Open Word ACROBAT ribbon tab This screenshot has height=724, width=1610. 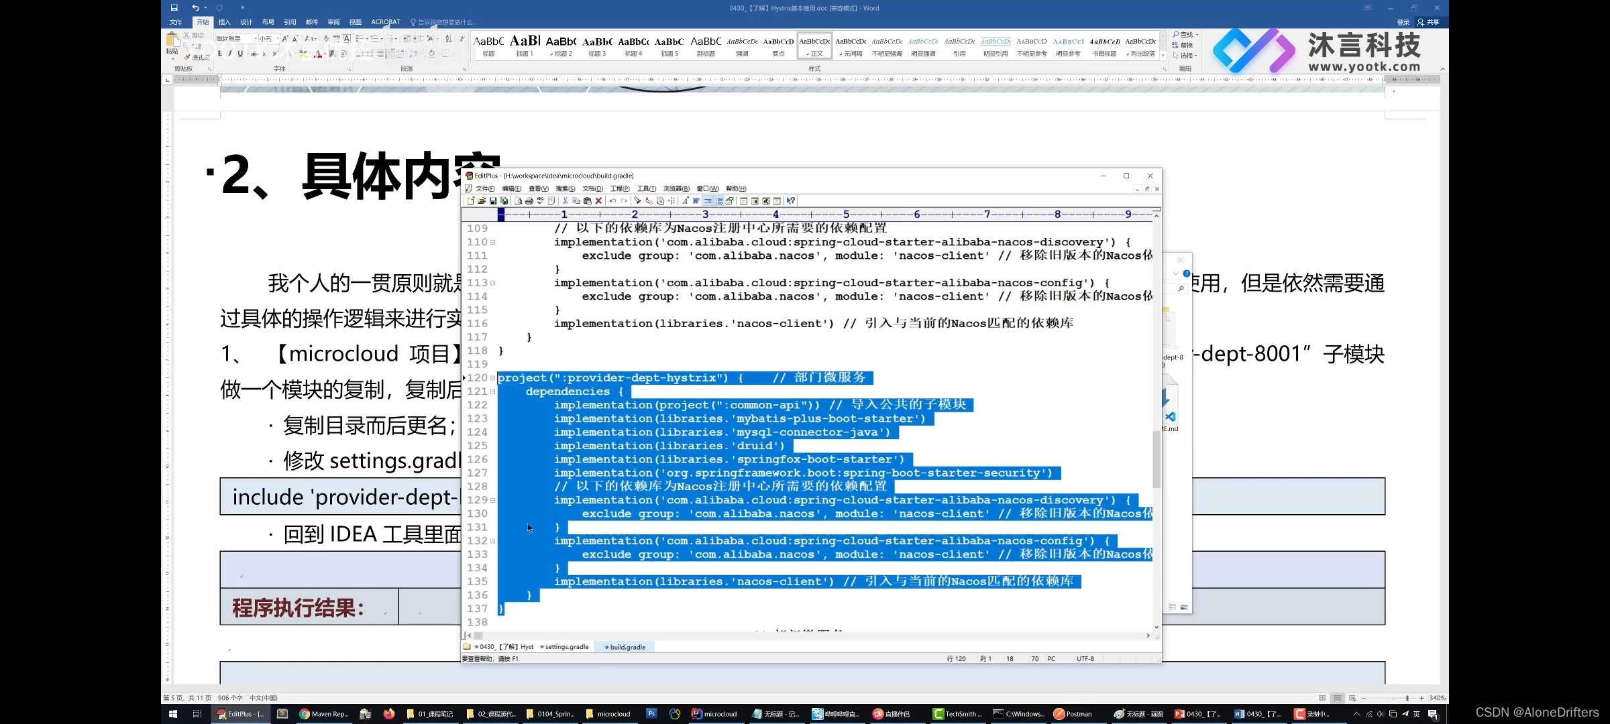click(x=385, y=22)
